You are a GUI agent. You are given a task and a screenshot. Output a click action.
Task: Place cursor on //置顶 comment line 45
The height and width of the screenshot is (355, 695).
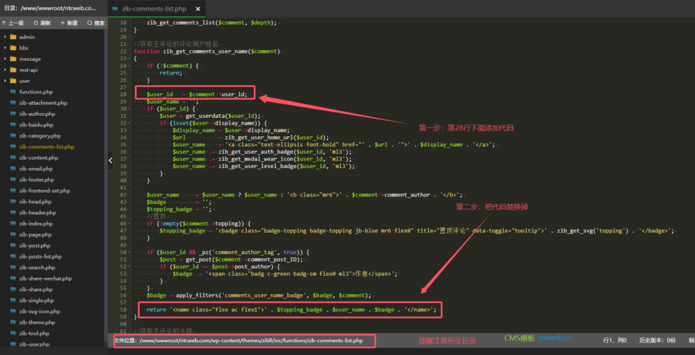(157, 216)
